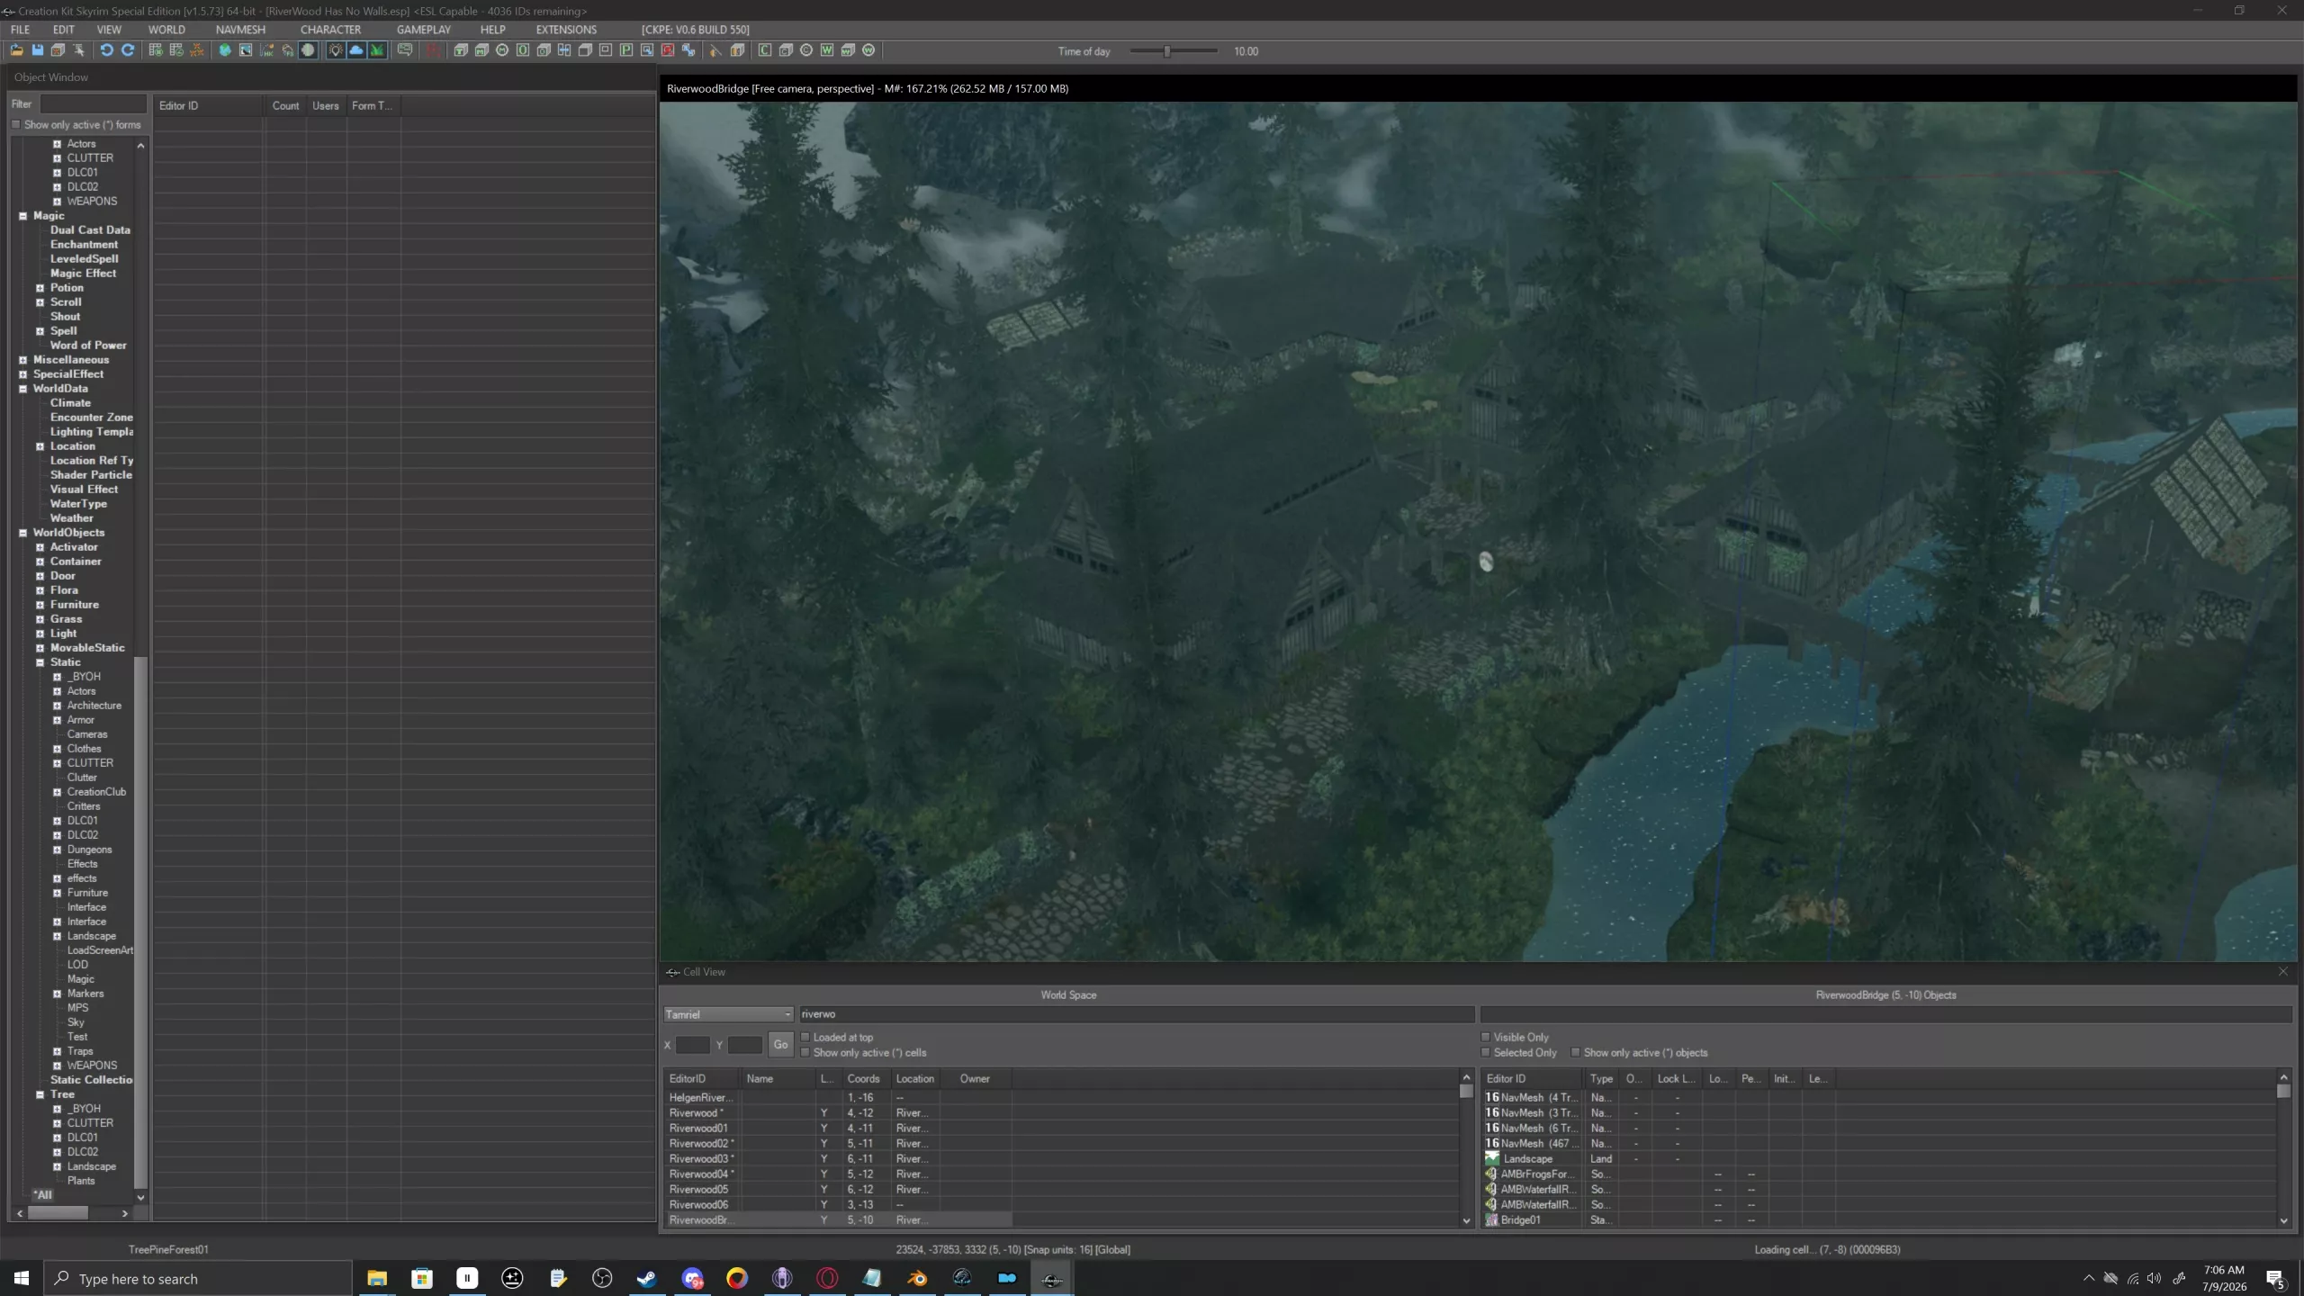Sort Object Window by Count column
This screenshot has width=2304, height=1296.
coord(285,106)
